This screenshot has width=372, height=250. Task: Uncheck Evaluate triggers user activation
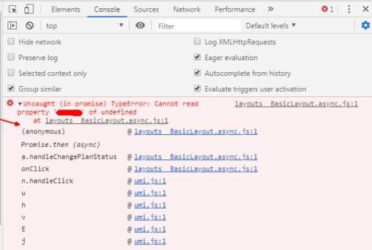tap(197, 89)
